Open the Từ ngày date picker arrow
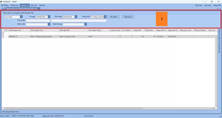The width and height of the screenshot is (222, 118). pos(49,17)
